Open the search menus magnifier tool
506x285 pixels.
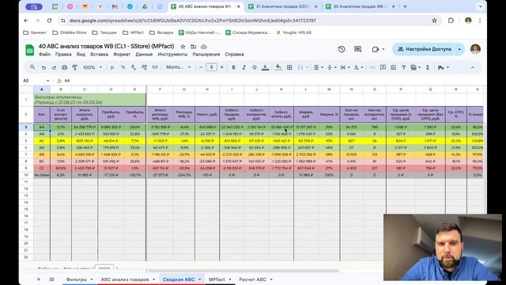pos(32,67)
